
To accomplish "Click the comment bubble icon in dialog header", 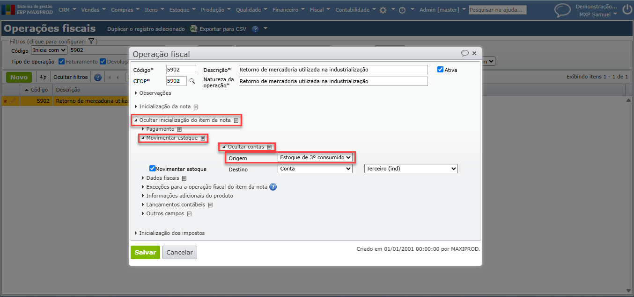I will tap(464, 53).
